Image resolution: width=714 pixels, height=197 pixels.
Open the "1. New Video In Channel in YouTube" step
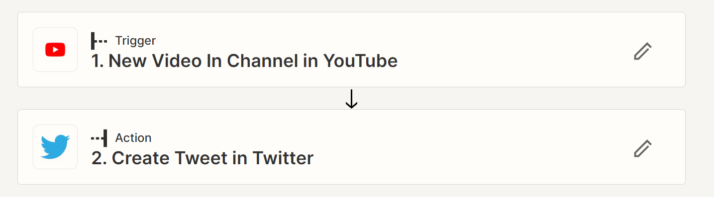[244, 61]
